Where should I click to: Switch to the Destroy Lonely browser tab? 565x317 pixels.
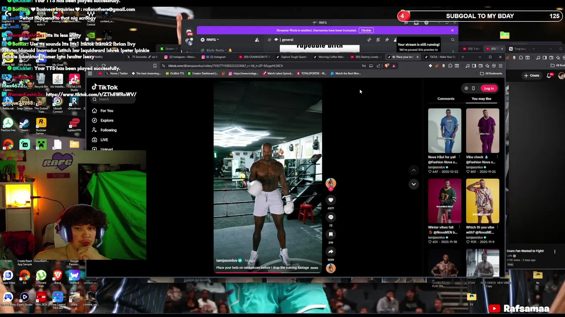366,57
